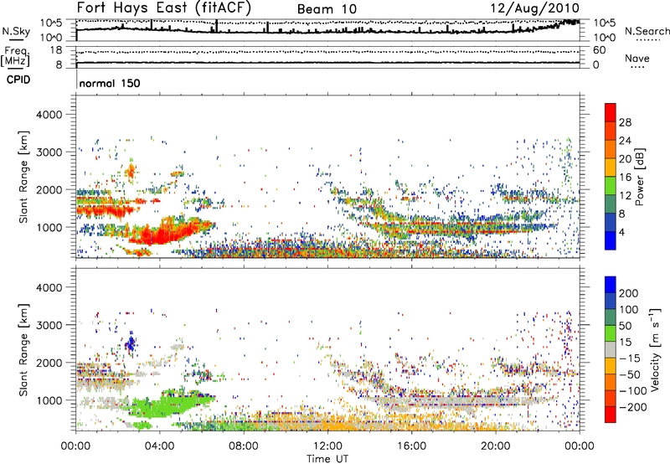Click the '4' tick on power colorbar

621,232
